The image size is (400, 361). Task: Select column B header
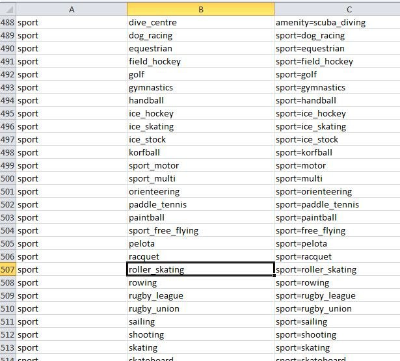tap(201, 10)
